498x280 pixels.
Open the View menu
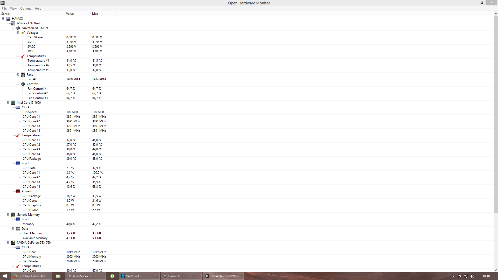tap(13, 9)
